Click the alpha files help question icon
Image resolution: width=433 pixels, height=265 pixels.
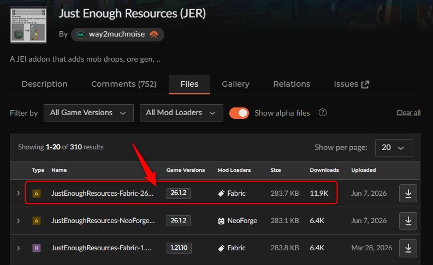pyautogui.click(x=323, y=112)
